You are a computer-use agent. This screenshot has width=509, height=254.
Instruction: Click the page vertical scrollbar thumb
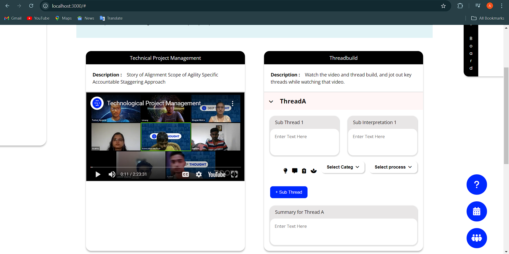pos(506,116)
